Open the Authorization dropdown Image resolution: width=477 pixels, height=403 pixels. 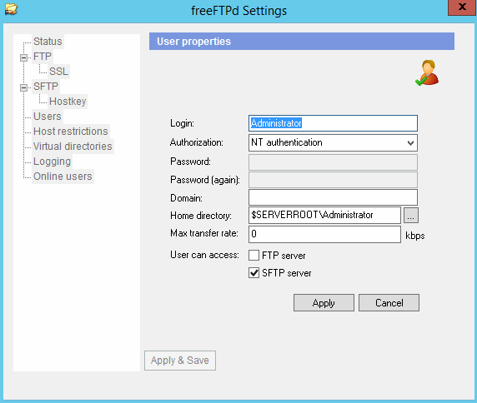[410, 142]
